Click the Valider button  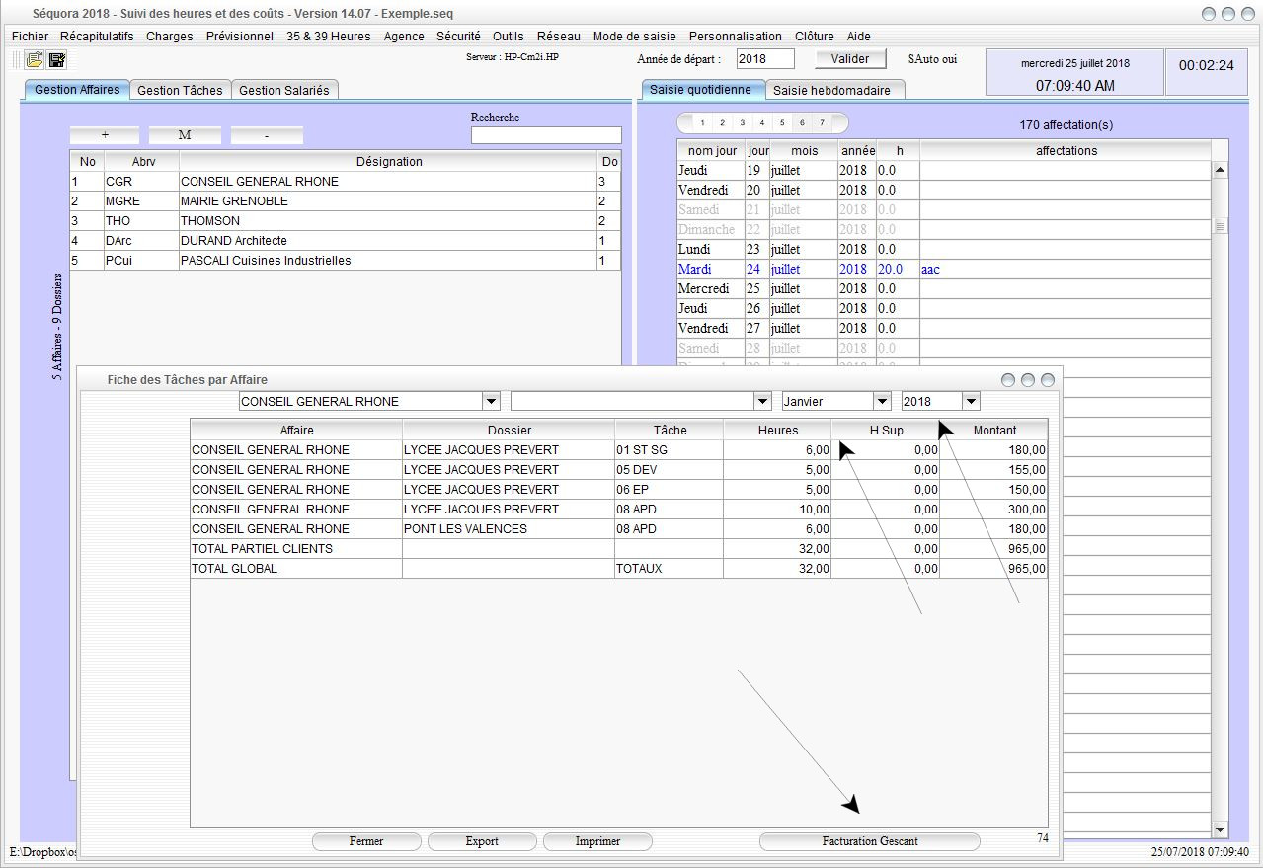click(850, 59)
